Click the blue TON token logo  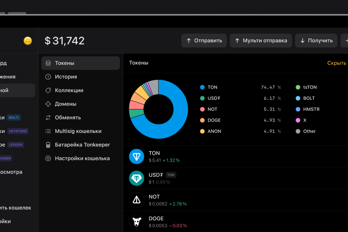tap(136, 156)
